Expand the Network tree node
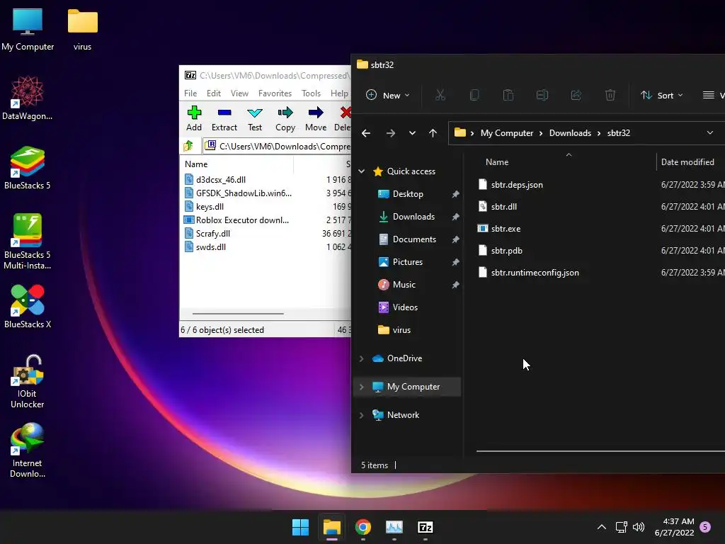Viewport: 725px width, 544px height. 362,415
